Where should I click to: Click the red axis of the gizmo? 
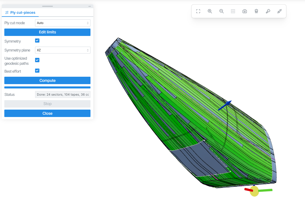click(248, 190)
